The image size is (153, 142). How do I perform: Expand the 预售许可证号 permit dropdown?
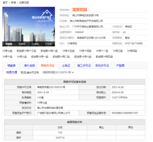58,72
